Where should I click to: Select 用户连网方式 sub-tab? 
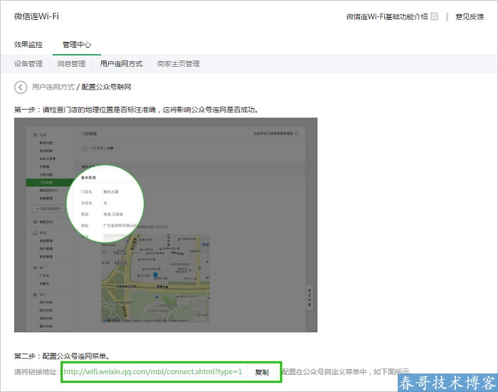point(122,64)
